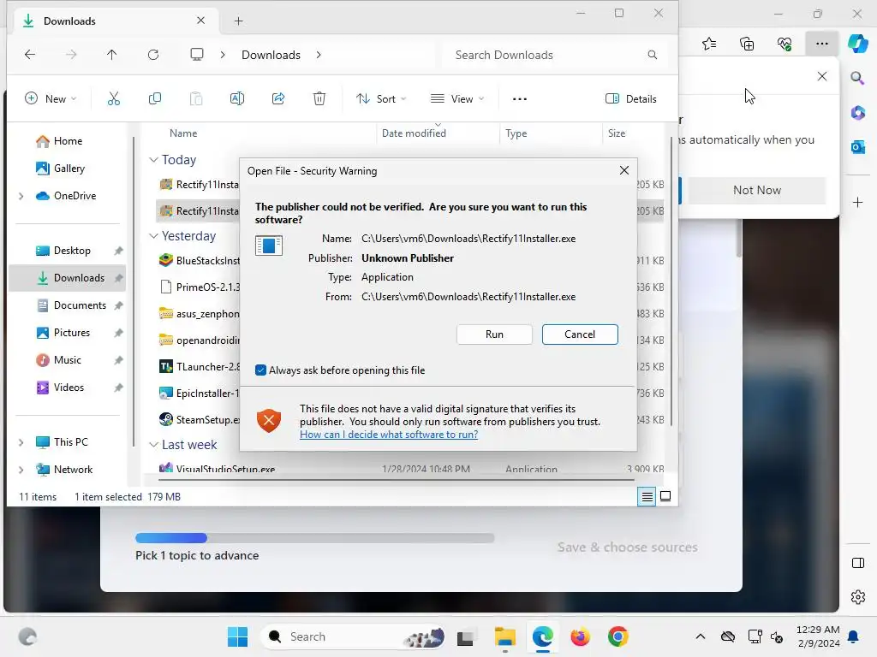Select the SteamSetup.exe file row
Image resolution: width=877 pixels, height=657 pixels.
pyautogui.click(x=199, y=419)
